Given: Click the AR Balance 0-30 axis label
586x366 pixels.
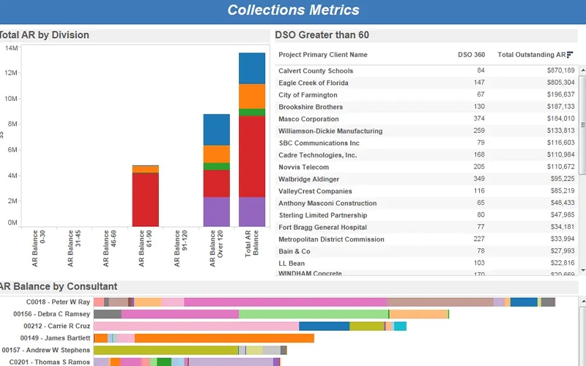Looking at the screenshot, I should pyautogui.click(x=39, y=248).
